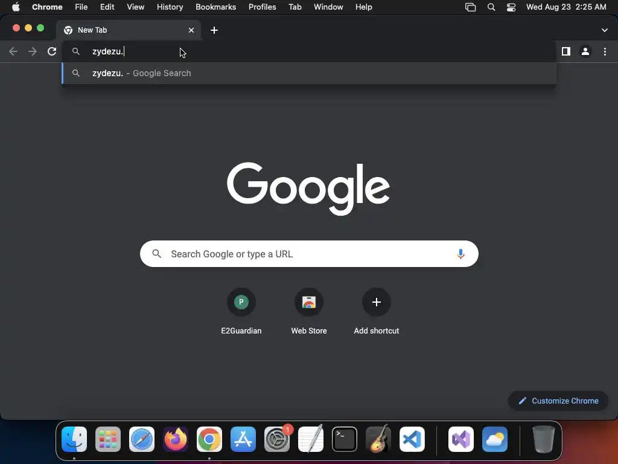Select the zydezu. Google Search suggestion
Image resolution: width=618 pixels, height=464 pixels.
coord(310,73)
